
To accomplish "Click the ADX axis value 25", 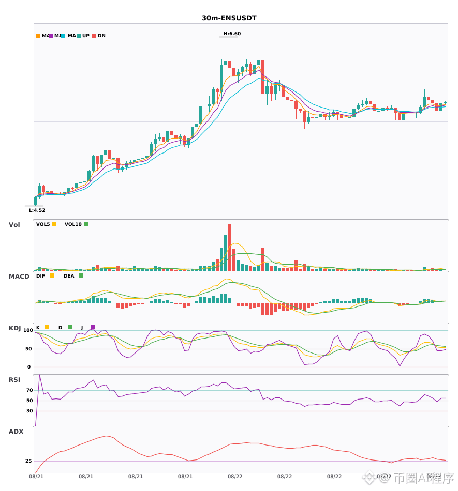I will (x=28, y=461).
